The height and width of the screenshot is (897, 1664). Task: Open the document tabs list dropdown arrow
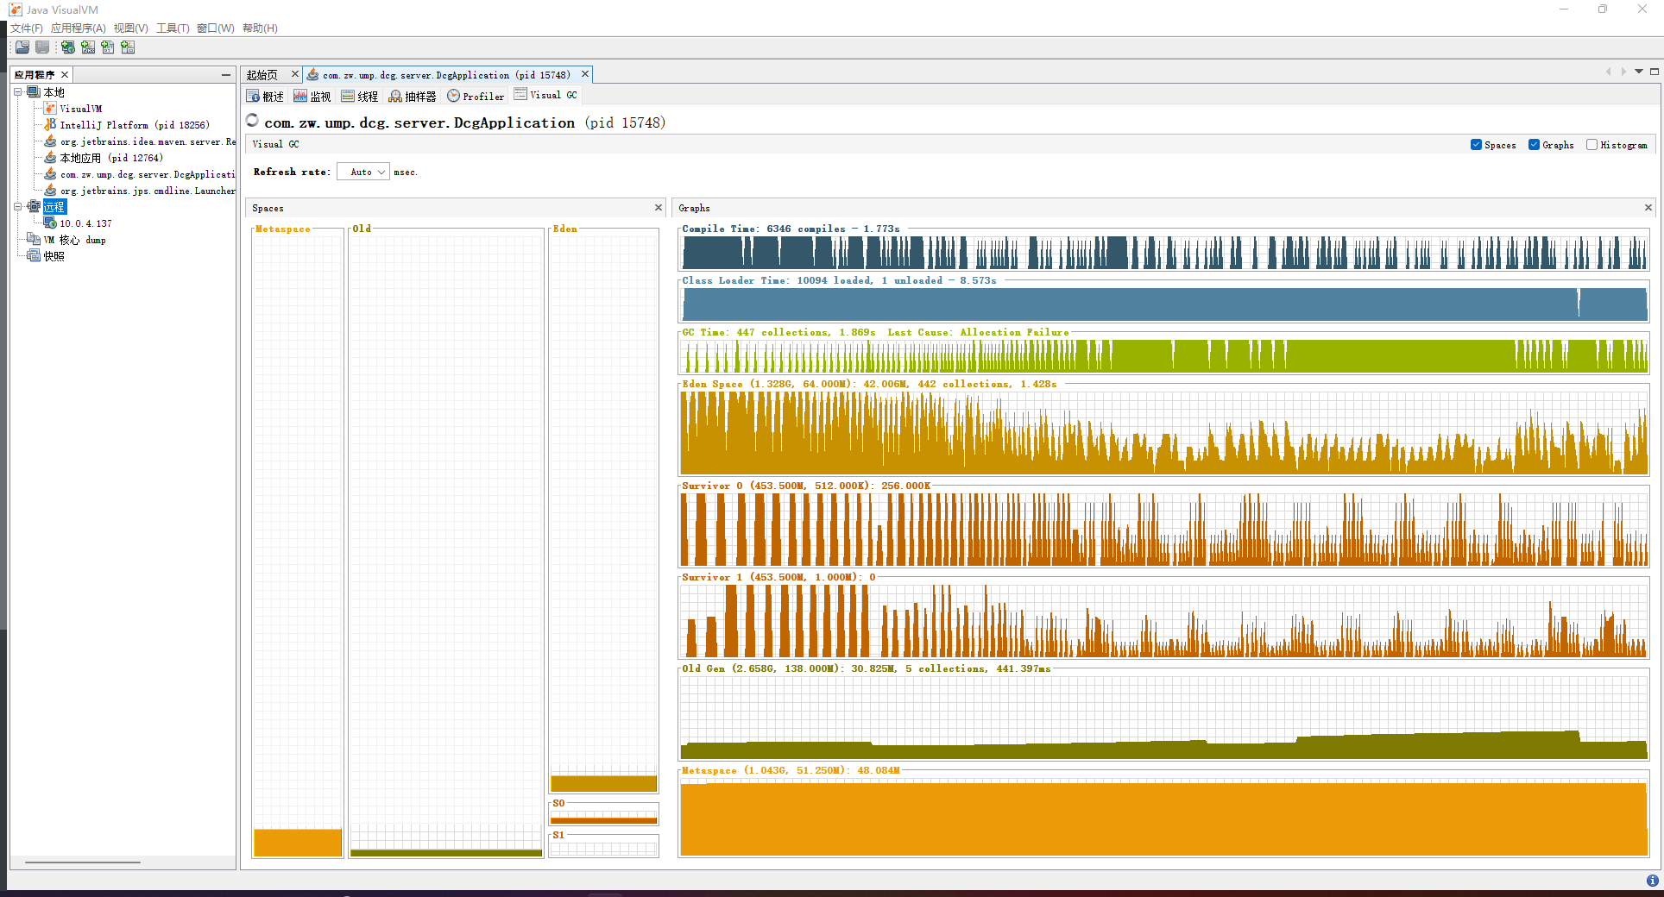1638,72
